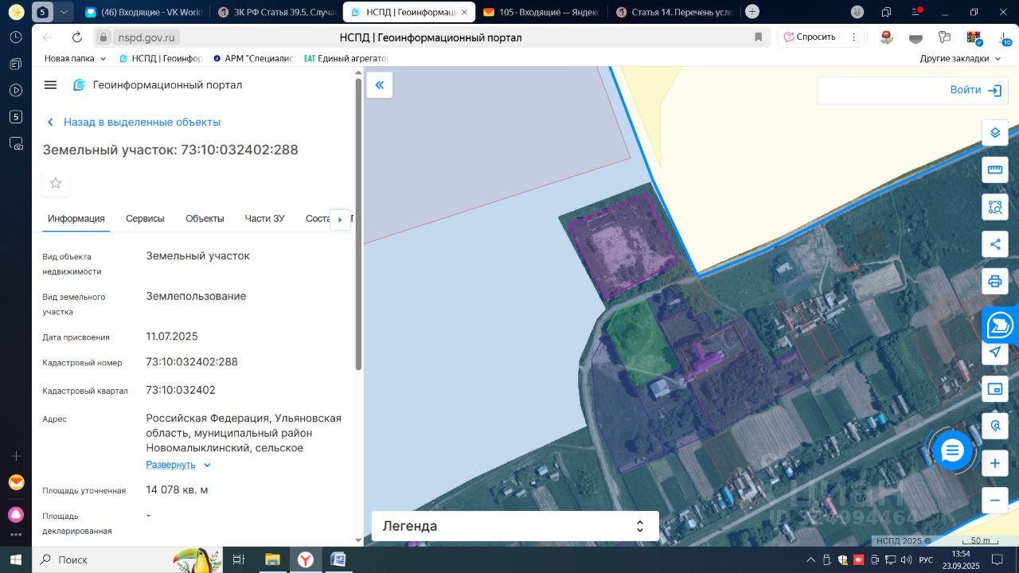Image resolution: width=1019 pixels, height=573 pixels.
Task: Click Назад в выделенные объекты link
Action: [134, 122]
